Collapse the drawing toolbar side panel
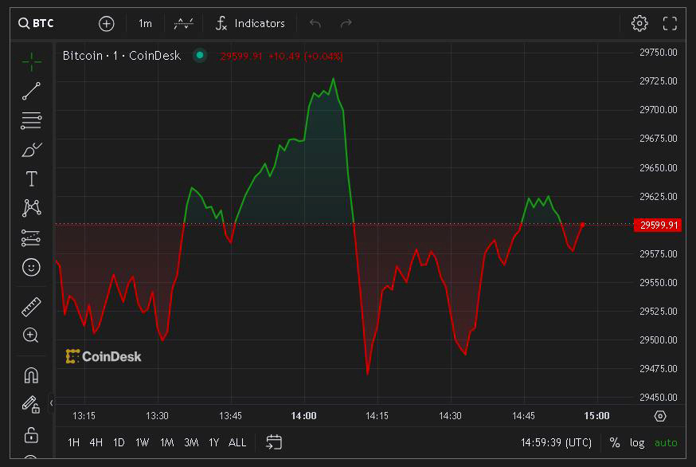Viewport: 696px width, 467px height. pyautogui.click(x=51, y=403)
